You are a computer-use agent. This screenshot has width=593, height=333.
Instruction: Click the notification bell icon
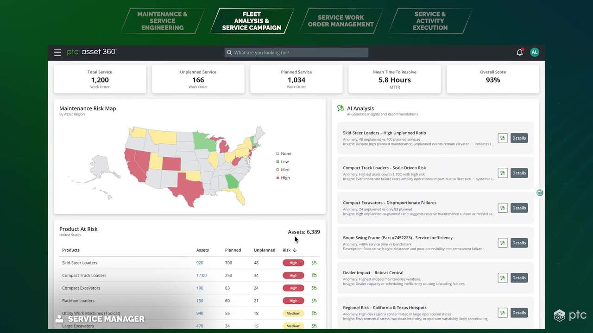[x=519, y=52]
